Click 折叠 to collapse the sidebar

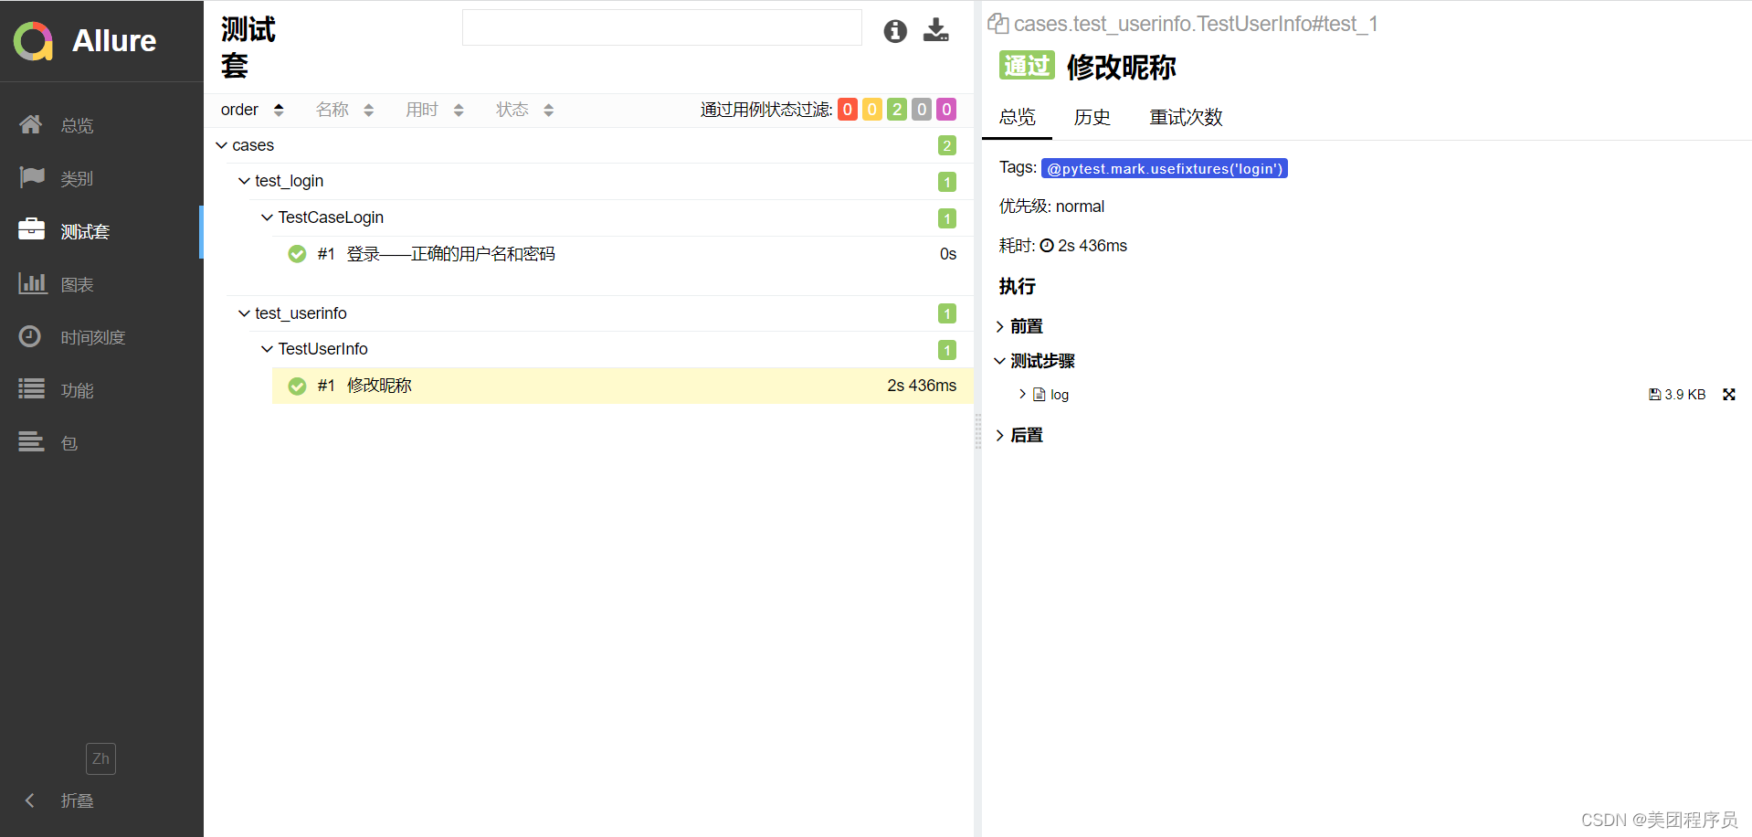(x=77, y=800)
